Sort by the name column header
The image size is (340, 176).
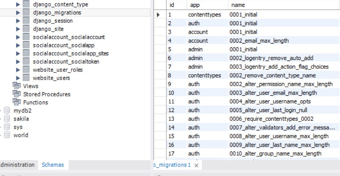pyautogui.click(x=284, y=5)
